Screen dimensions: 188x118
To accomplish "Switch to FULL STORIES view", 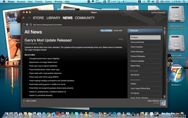I will pos(106,31).
